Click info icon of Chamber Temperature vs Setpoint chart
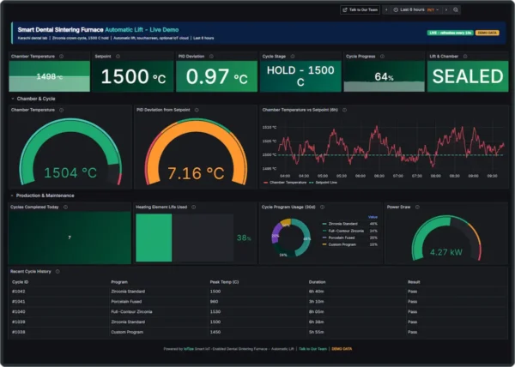Screen dimensions: 515x367 point(344,110)
